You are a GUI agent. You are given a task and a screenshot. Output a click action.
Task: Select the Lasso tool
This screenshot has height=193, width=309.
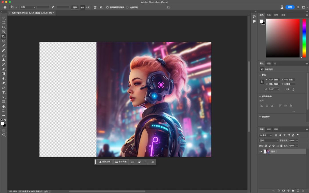(x=3, y=27)
